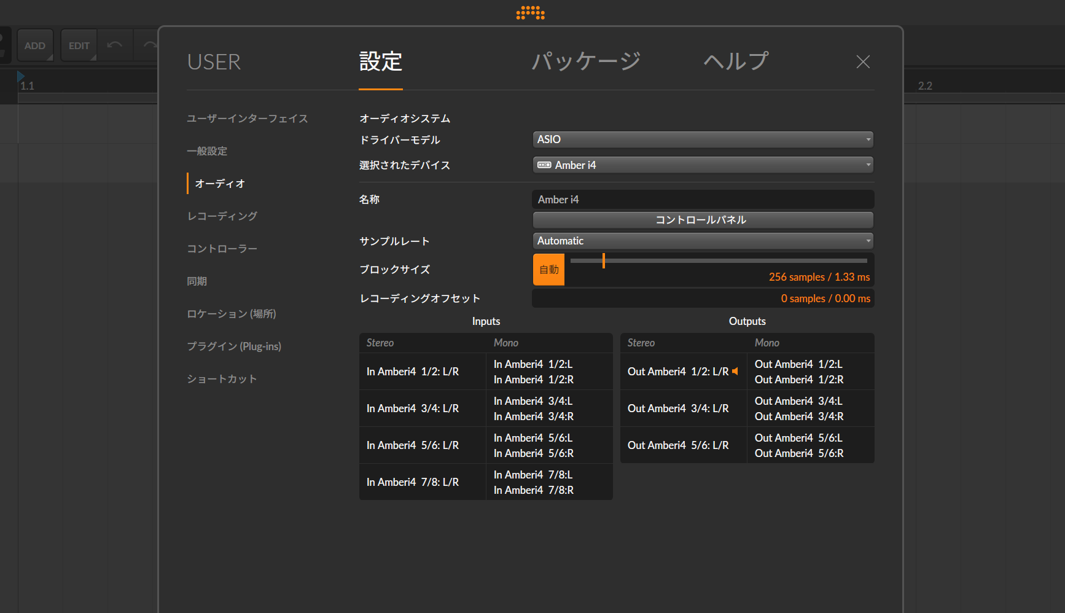The width and height of the screenshot is (1065, 613).
Task: Expand the サンプルレート Automatic dropdown
Action: [703, 241]
